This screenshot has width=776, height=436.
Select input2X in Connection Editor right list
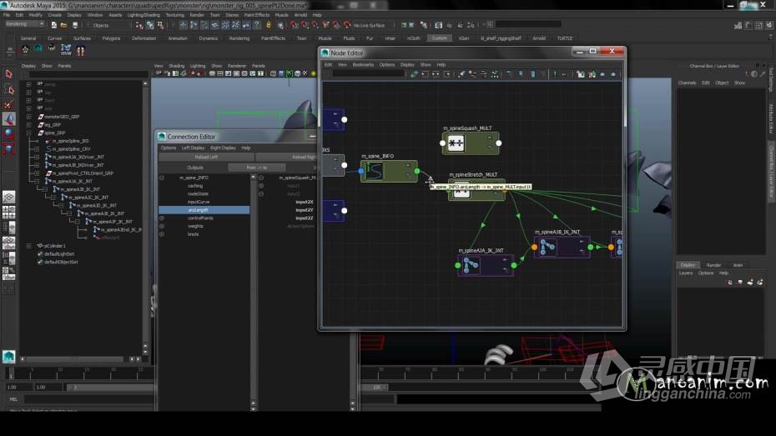[305, 203]
